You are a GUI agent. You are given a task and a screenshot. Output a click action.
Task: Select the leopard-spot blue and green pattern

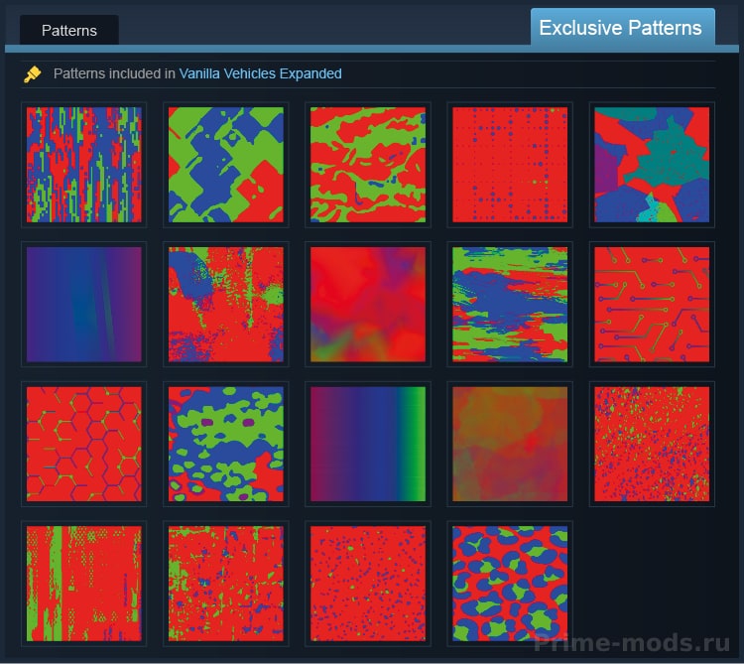[510, 584]
